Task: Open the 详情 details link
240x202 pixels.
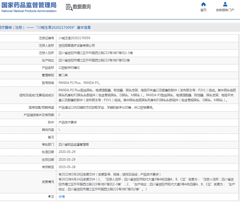Action: click(x=62, y=197)
